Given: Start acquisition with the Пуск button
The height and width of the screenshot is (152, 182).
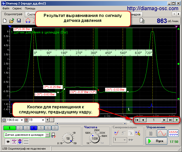Looking at the screenshot, I should [x=156, y=141].
